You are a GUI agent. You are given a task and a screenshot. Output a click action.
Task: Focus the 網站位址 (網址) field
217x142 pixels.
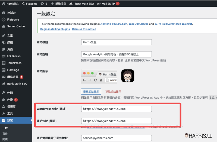pyautogui.click(x=117, y=121)
